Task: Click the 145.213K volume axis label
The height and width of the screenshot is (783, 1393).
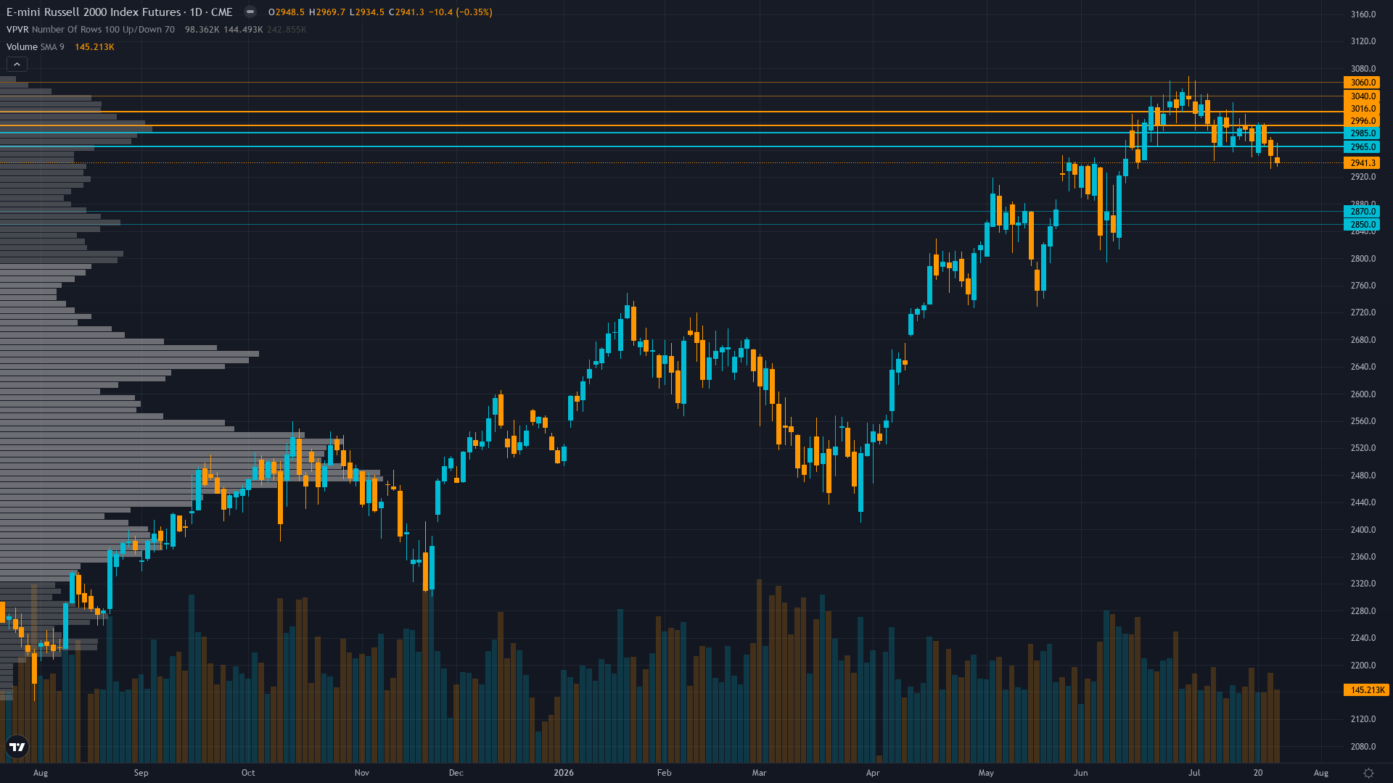Action: tap(1367, 690)
